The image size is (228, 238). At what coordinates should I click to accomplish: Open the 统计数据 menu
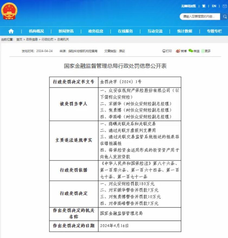(x=185, y=31)
